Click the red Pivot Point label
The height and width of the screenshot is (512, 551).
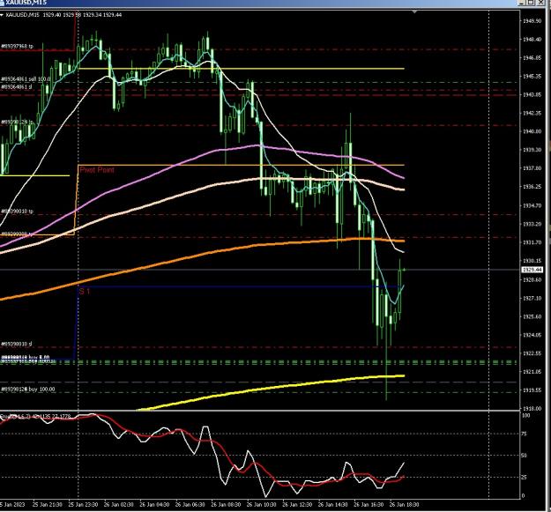[97, 170]
